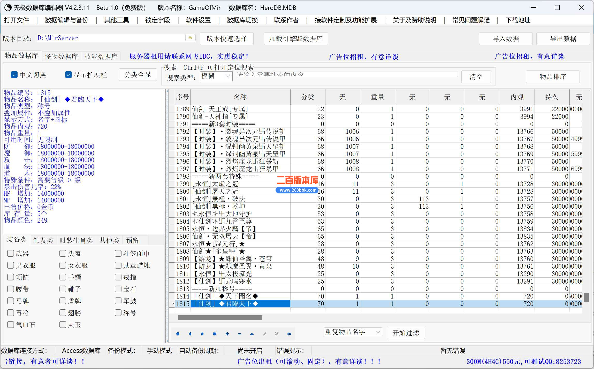Switch to the 技能数据库 tab
Screen dimensions: 594x369
[x=101, y=57]
